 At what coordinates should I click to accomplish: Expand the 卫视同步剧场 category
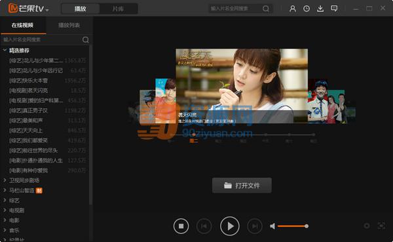pyautogui.click(x=5, y=180)
